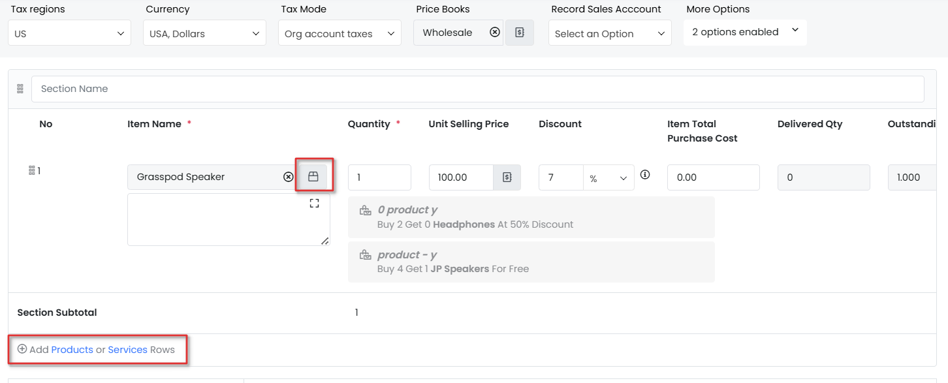Grab the section drag handle icon
Image resolution: width=948 pixels, height=383 pixels.
(20, 89)
